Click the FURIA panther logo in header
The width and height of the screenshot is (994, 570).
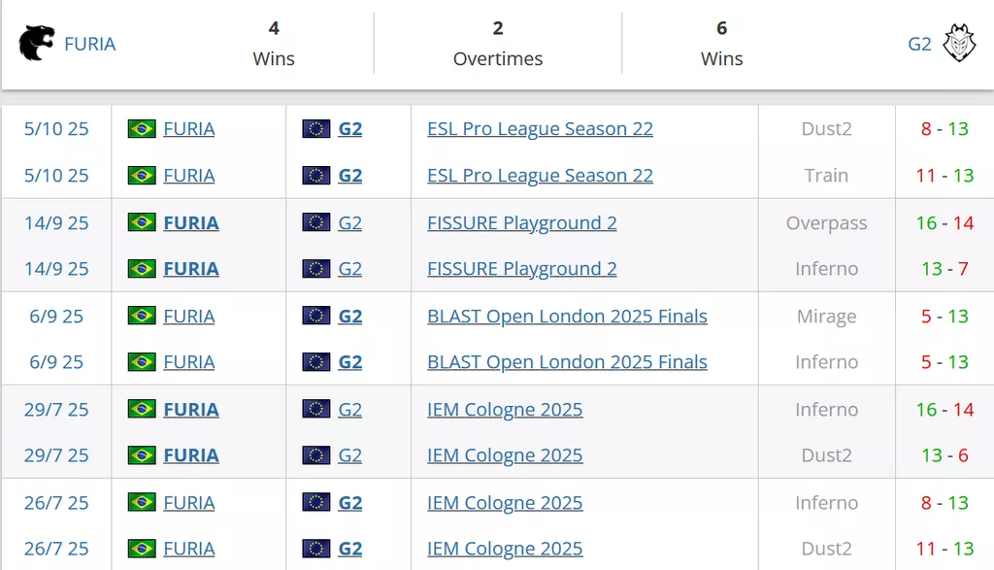click(37, 44)
